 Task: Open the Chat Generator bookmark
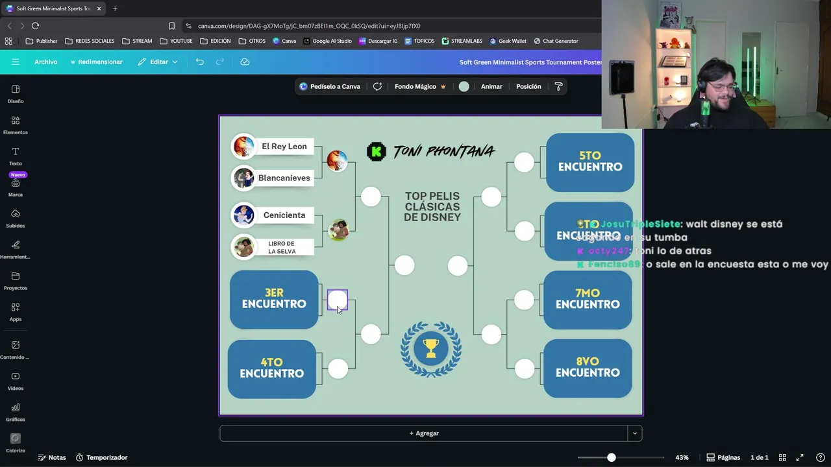tap(556, 41)
